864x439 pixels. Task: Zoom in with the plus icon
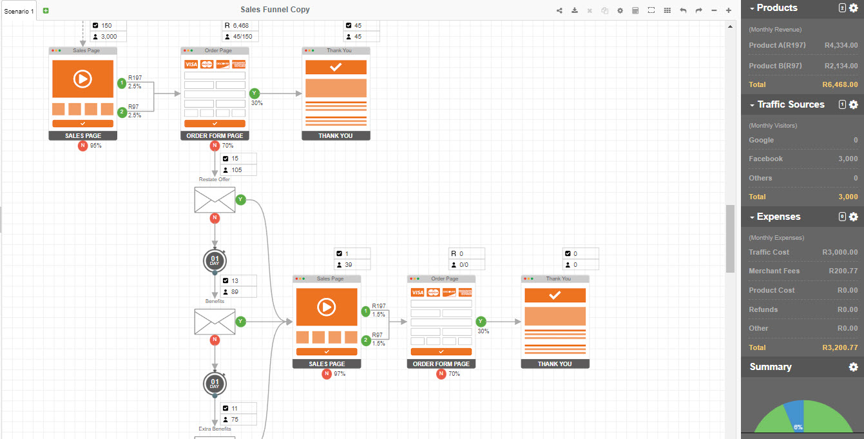coord(729,10)
